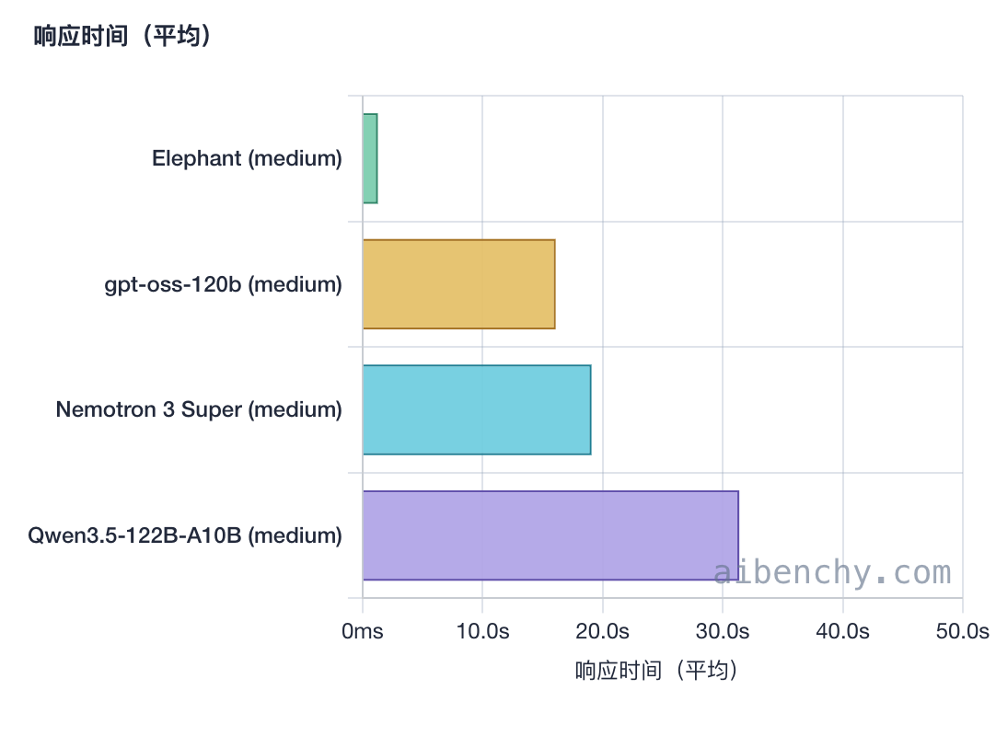Click the yellow gpt-oss-120b bar
This screenshot has height=736, width=996.
(458, 283)
